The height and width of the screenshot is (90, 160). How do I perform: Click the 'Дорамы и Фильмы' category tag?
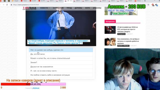click(123, 46)
